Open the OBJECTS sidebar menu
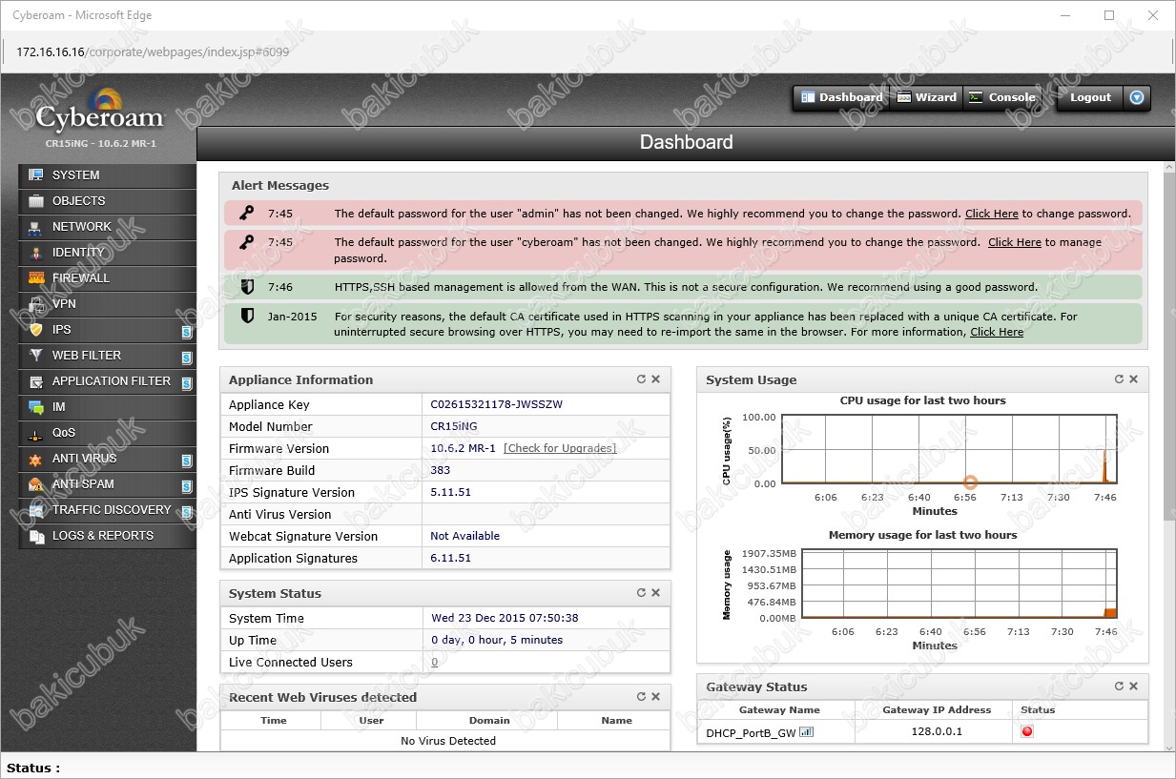1176x779 pixels. coord(107,201)
